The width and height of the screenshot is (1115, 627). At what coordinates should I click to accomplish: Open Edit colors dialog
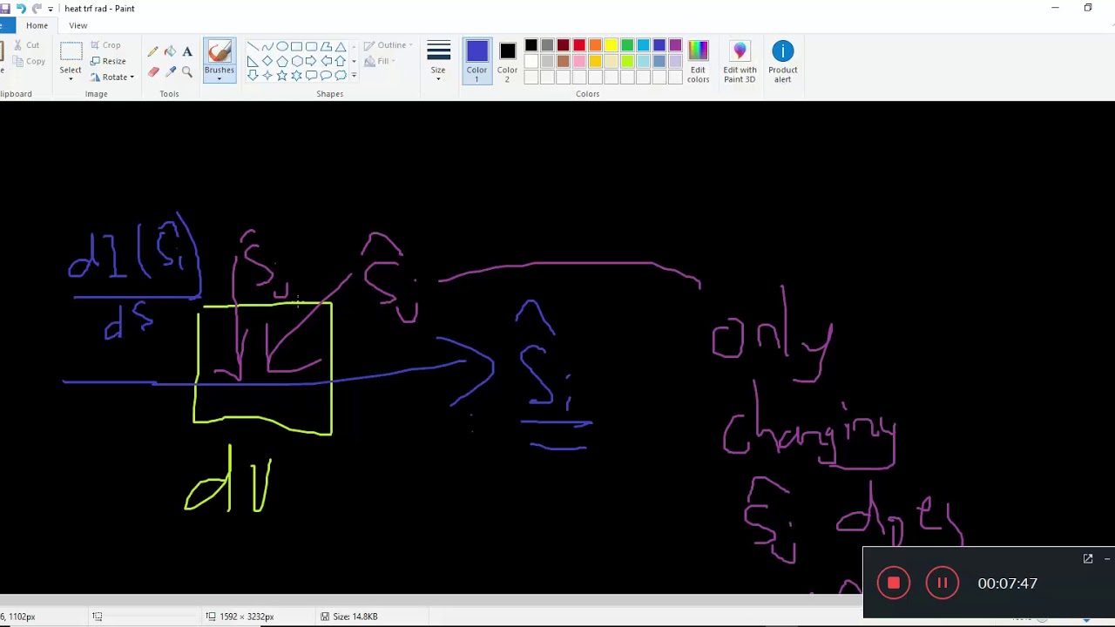point(698,61)
